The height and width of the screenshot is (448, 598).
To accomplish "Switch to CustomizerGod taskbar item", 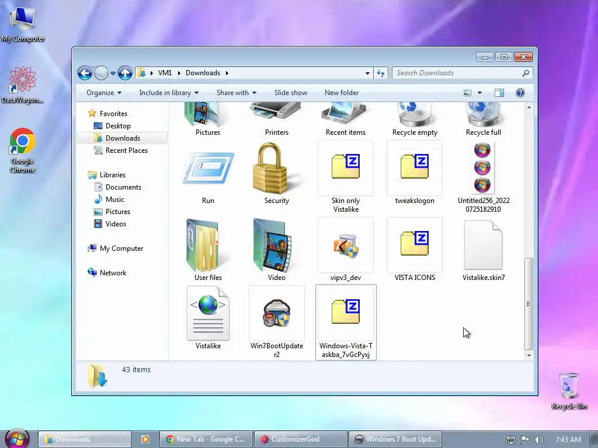I will (301, 439).
